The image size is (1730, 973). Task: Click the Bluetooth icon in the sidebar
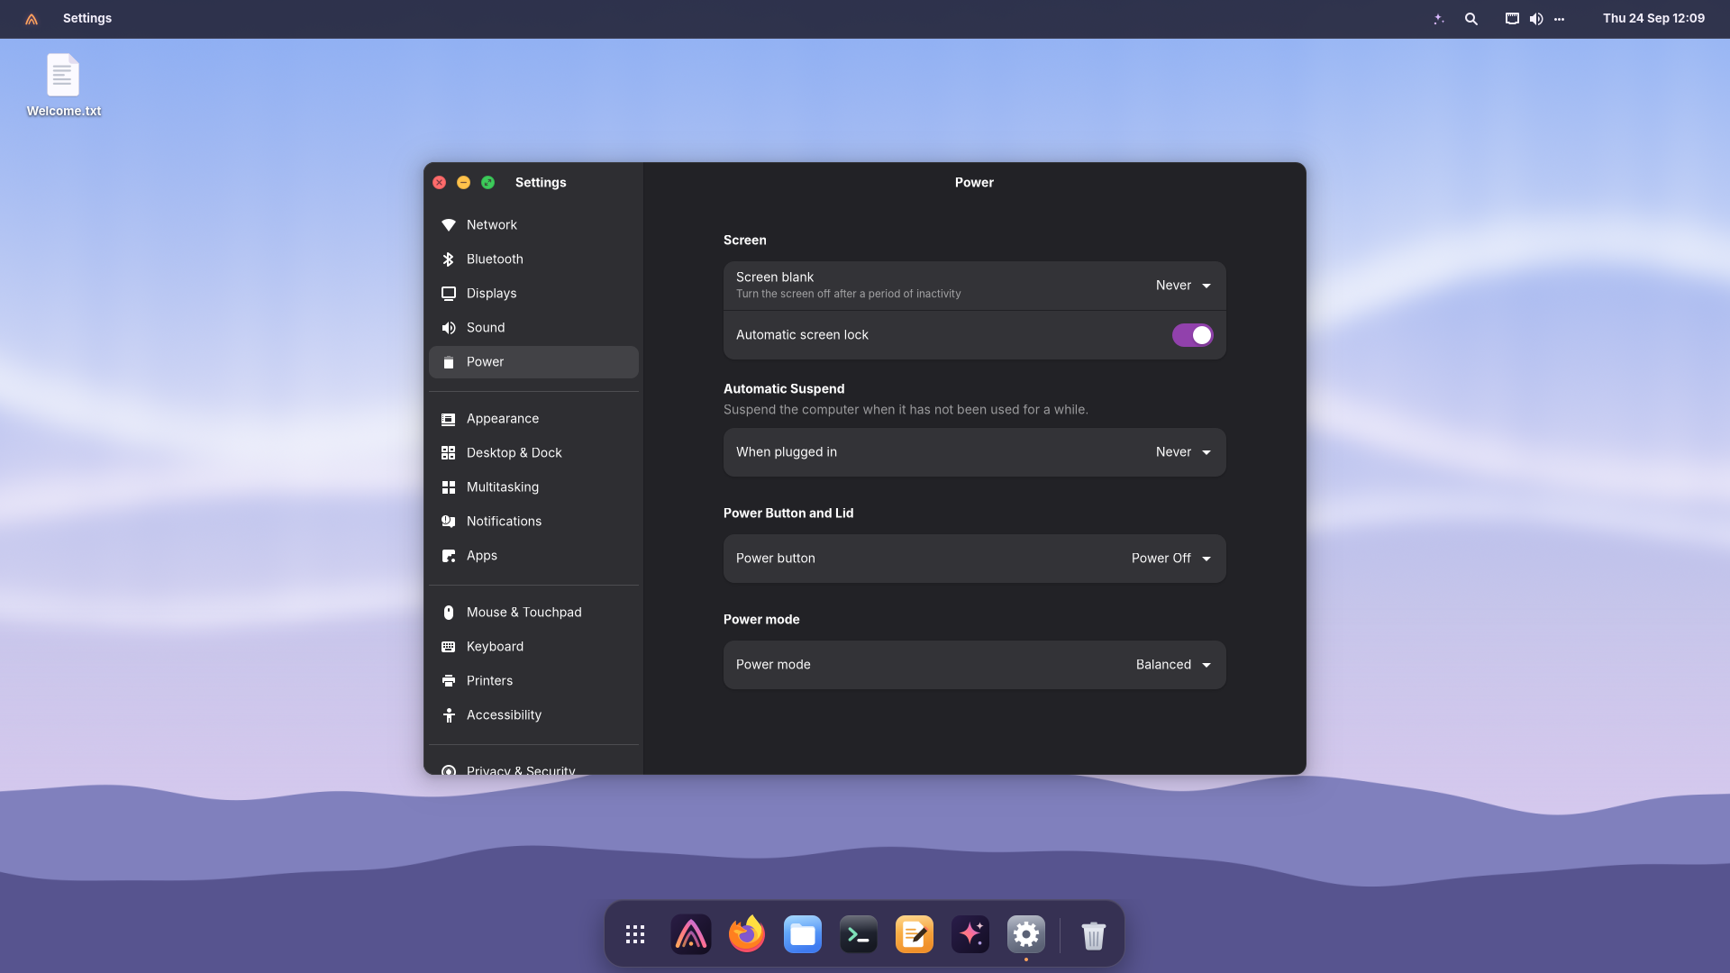tap(448, 259)
